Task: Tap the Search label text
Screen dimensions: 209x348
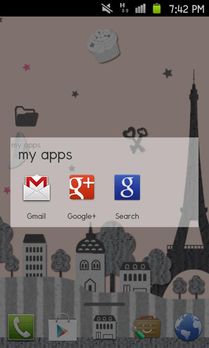Action: tap(127, 216)
